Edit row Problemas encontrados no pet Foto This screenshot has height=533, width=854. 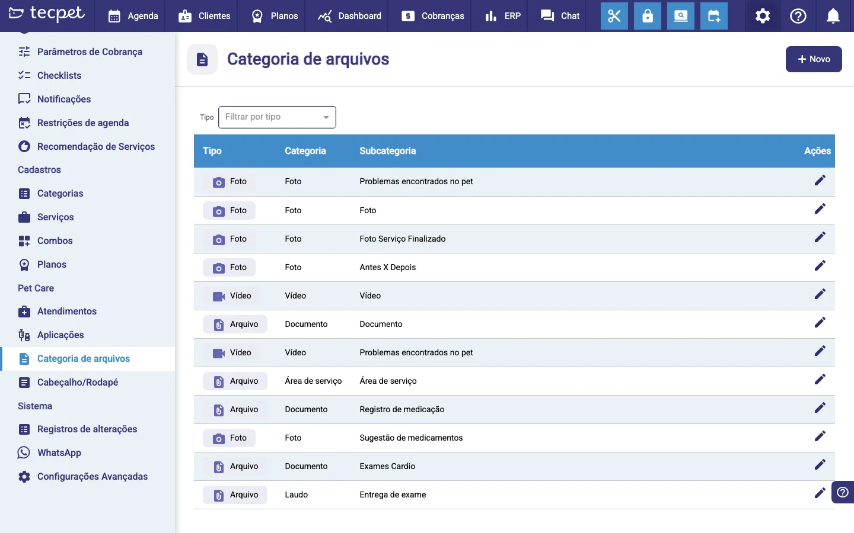click(x=820, y=181)
